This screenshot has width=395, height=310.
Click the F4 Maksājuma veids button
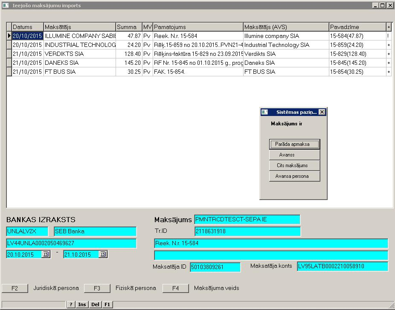click(x=176, y=288)
